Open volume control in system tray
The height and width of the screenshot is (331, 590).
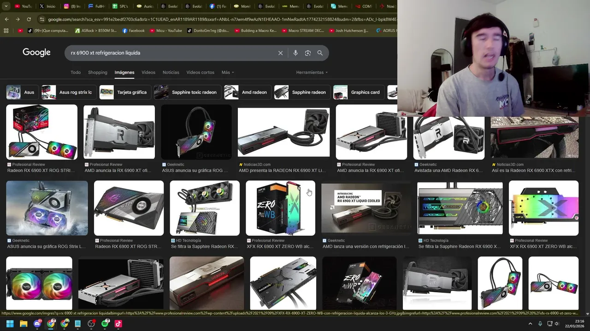[557, 324]
